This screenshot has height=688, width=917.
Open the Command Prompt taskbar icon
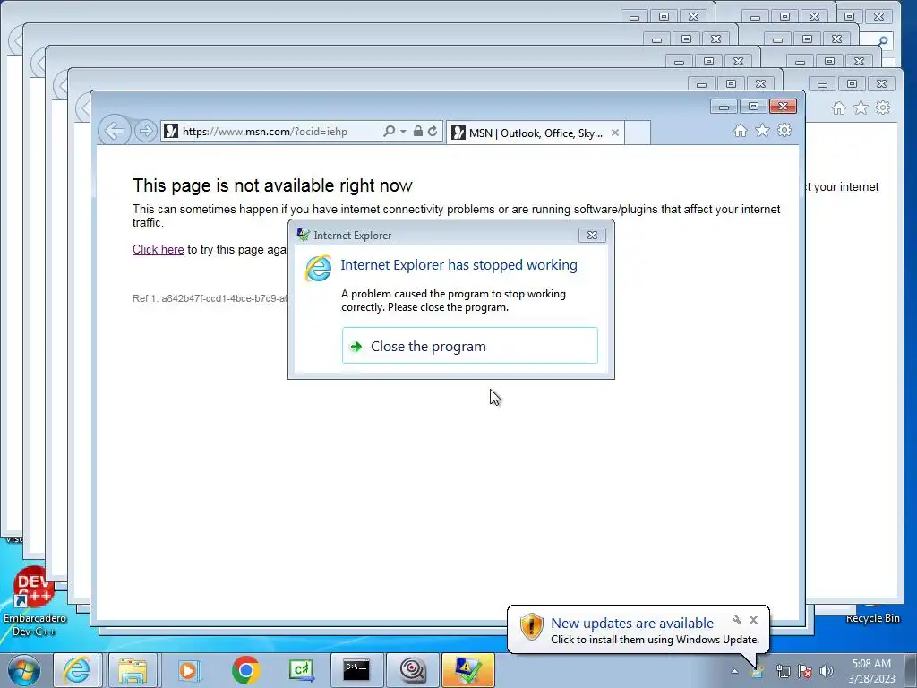(x=356, y=670)
